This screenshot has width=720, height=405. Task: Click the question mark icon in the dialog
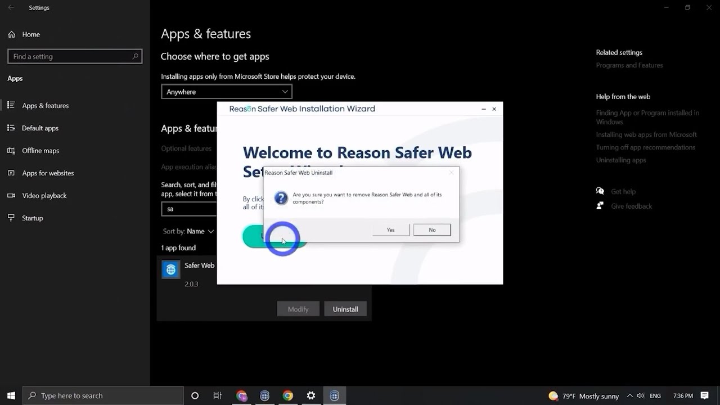(281, 198)
